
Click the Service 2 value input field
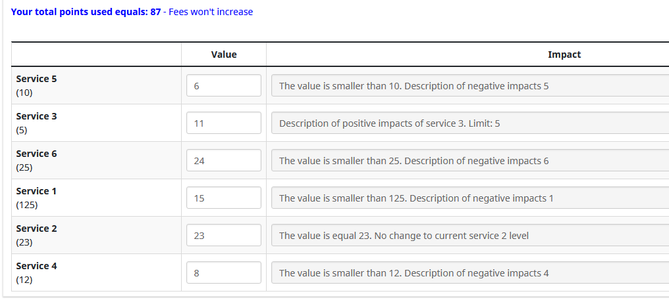coord(224,236)
